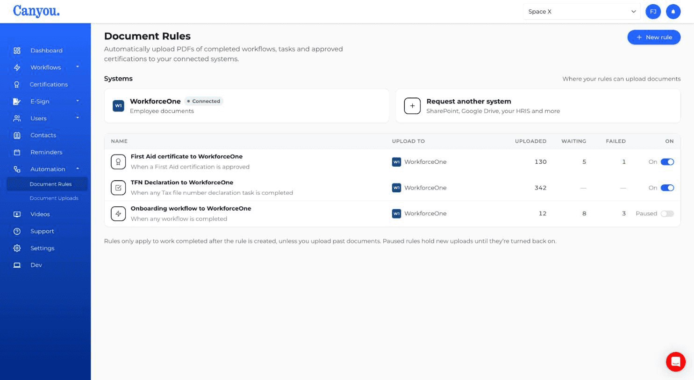Turn off the First Aid certificate rule toggle
This screenshot has height=380, width=694.
point(667,162)
